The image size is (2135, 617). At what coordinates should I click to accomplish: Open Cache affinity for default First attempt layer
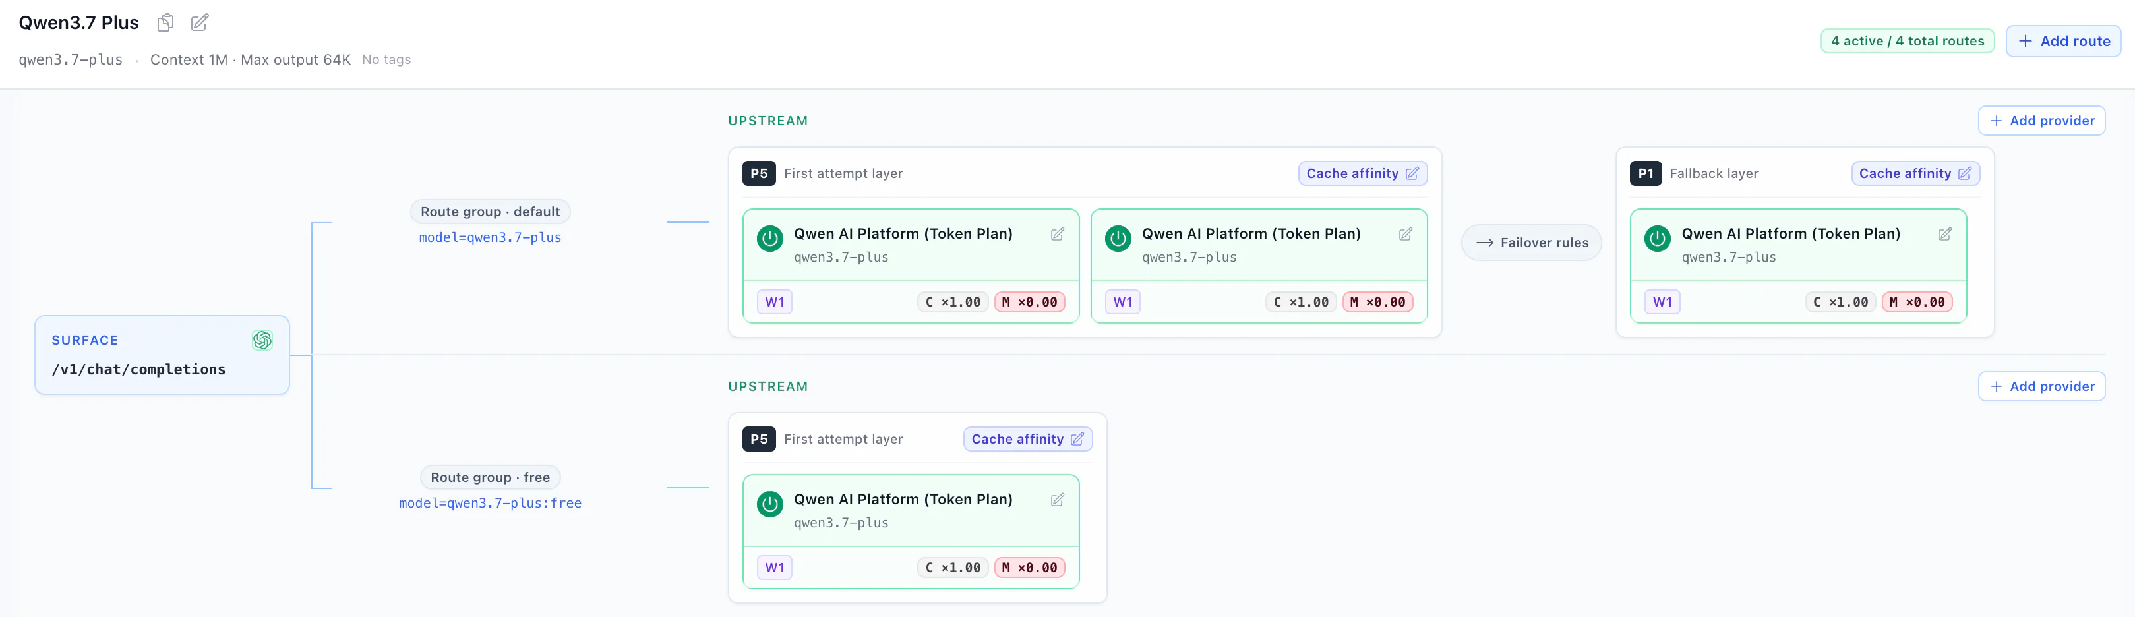[x=1362, y=174]
